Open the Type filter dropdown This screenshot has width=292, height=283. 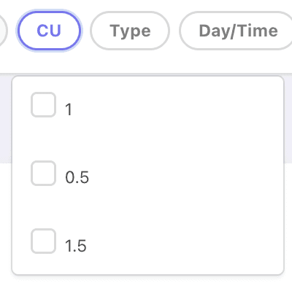pyautogui.click(x=130, y=31)
